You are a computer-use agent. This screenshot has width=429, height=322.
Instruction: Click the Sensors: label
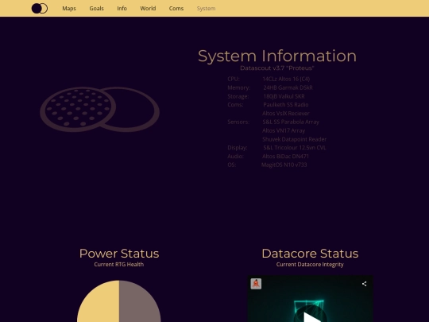[238, 122]
